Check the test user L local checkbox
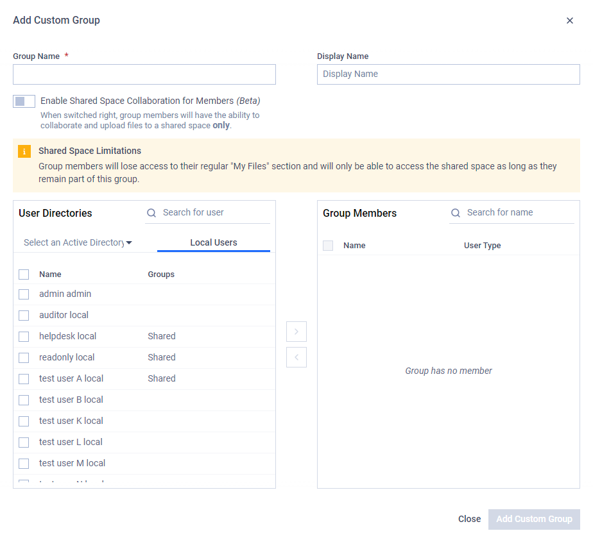Image resolution: width=593 pixels, height=540 pixels. (24, 442)
